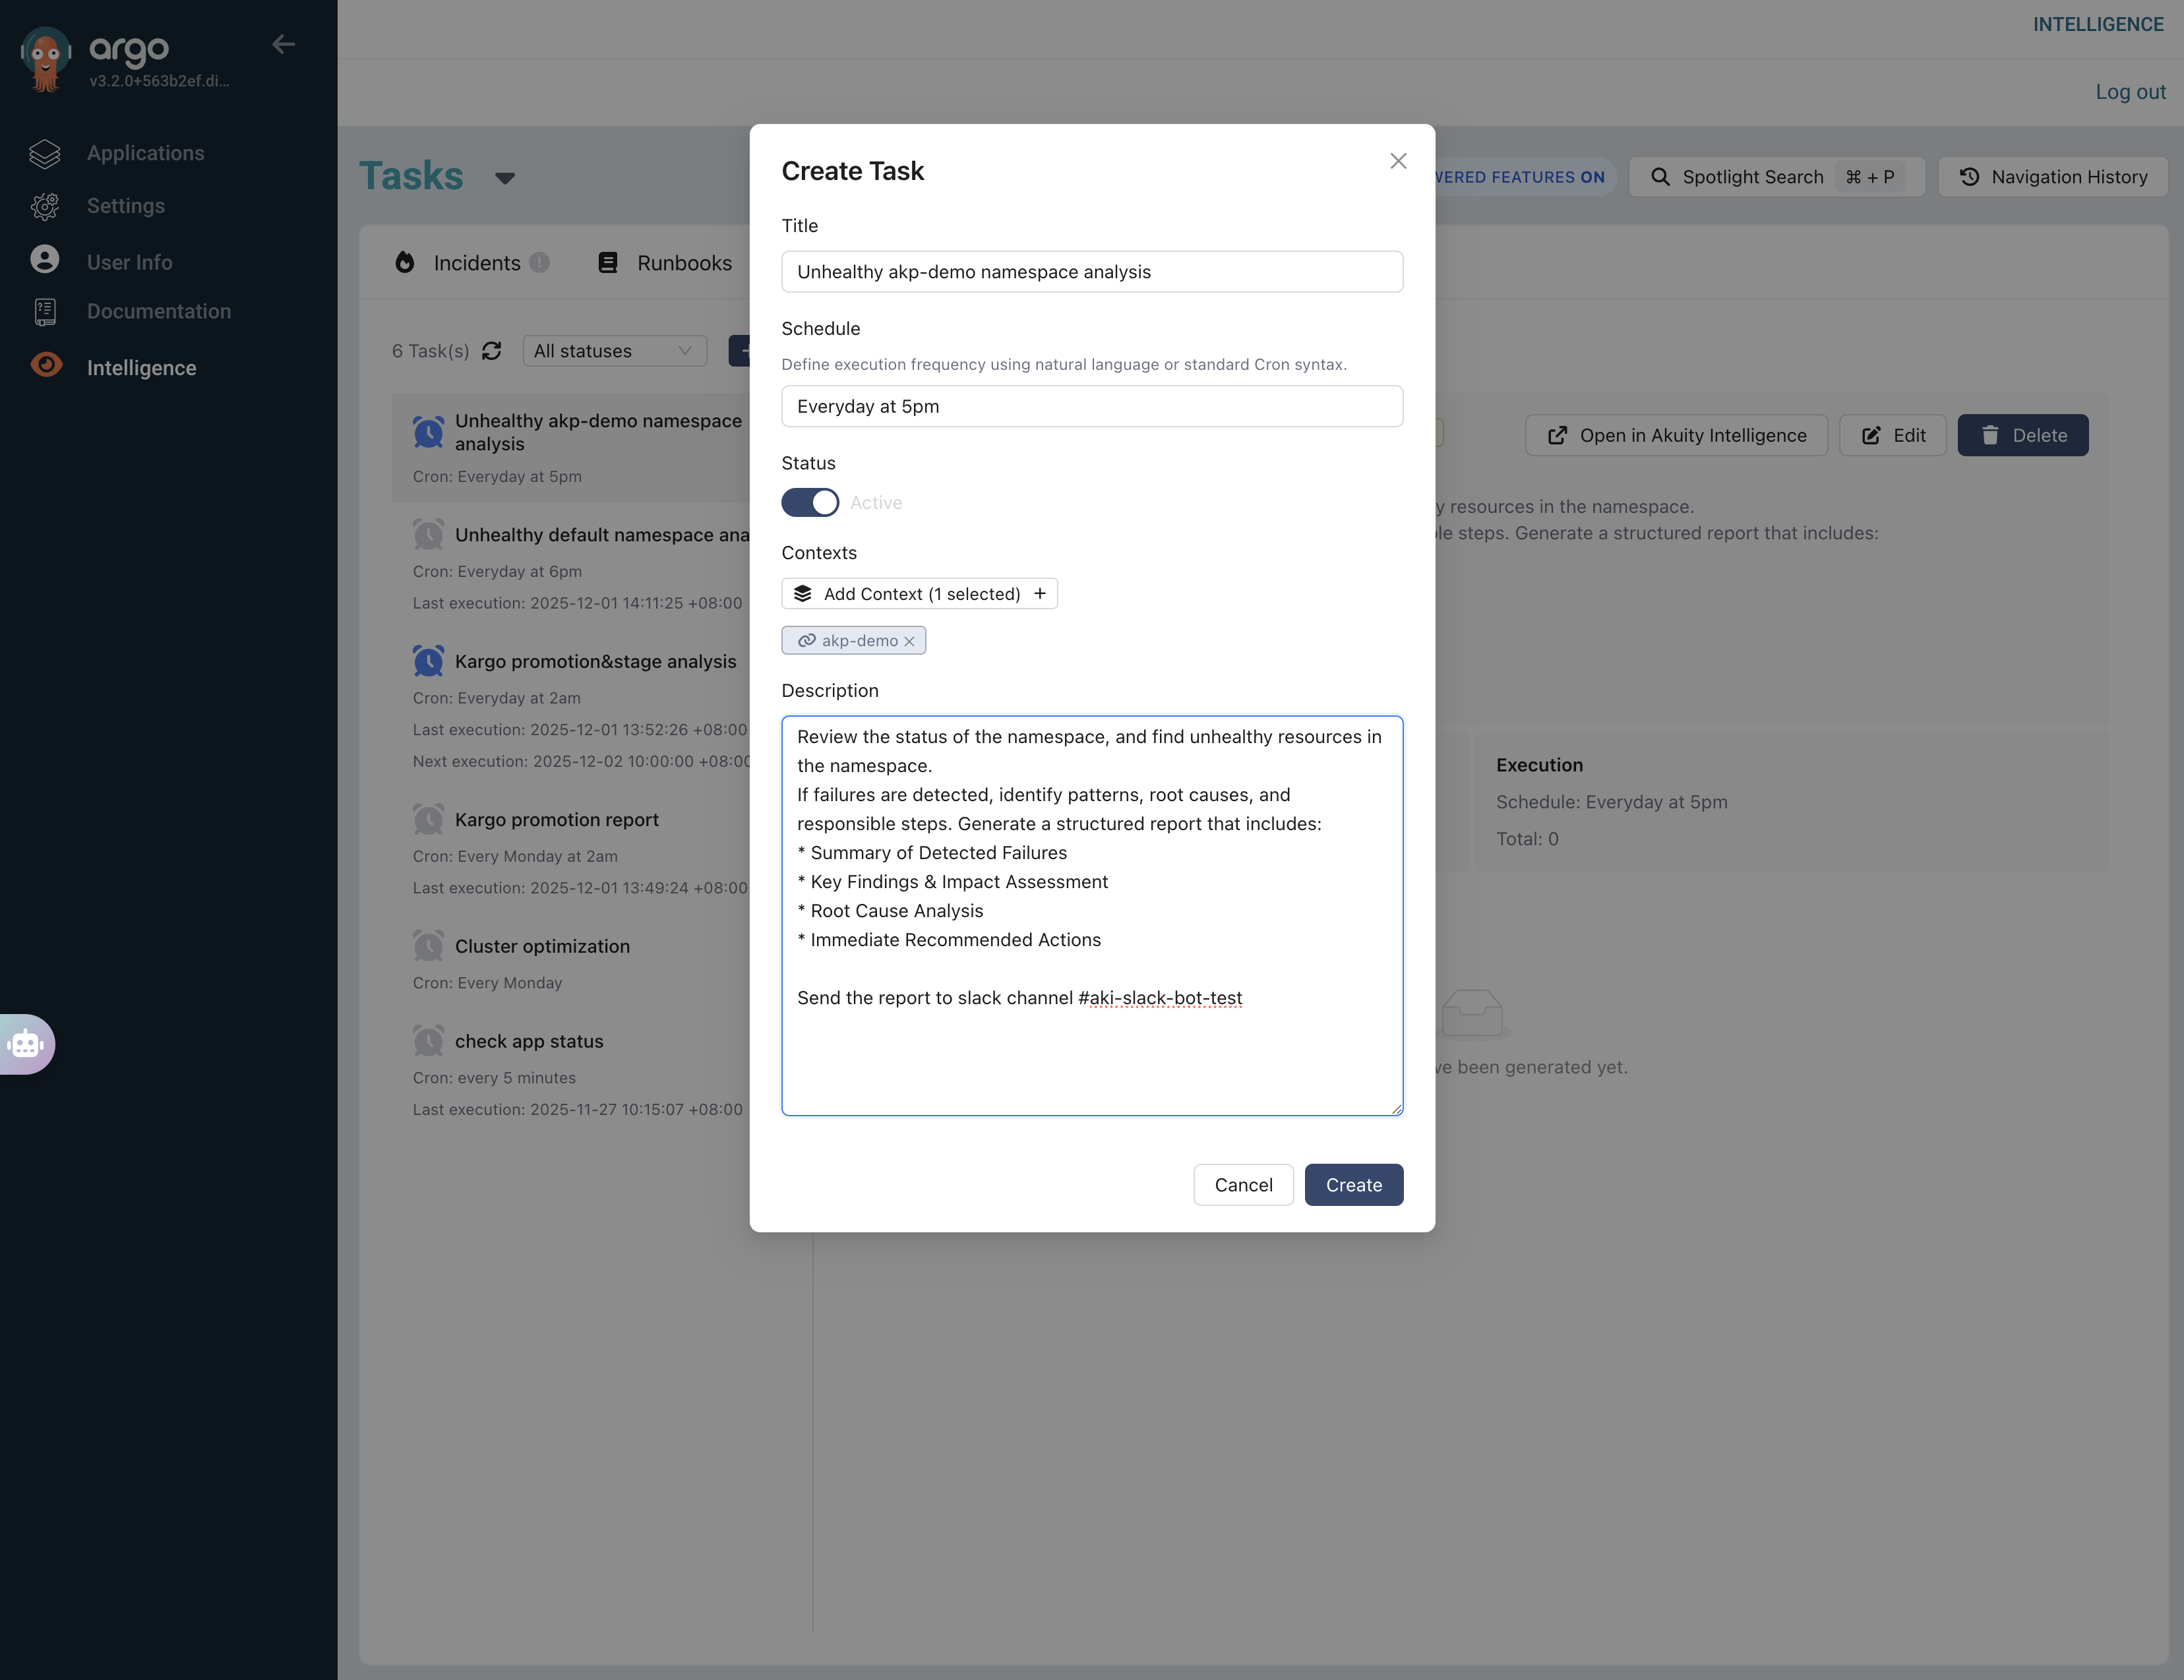Click the Create button
The height and width of the screenshot is (1680, 2184).
point(1353,1184)
